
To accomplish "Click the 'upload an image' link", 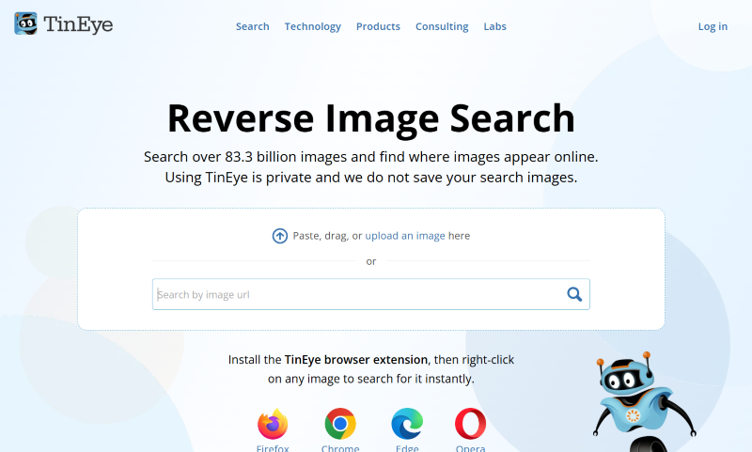I will click(405, 236).
